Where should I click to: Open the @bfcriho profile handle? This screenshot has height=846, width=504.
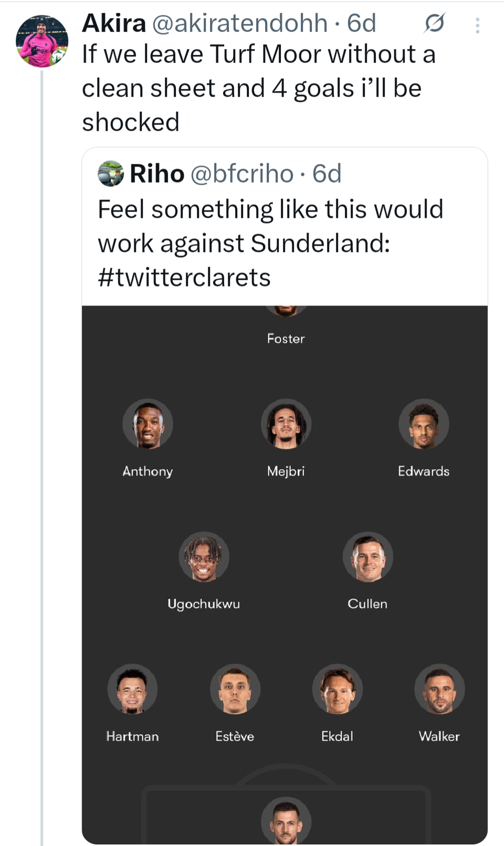[241, 174]
